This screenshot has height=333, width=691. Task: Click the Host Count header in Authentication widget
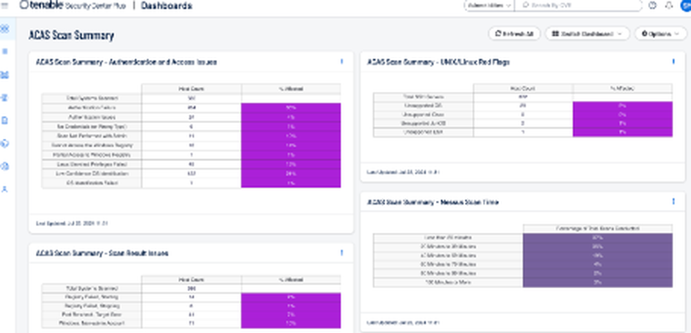pyautogui.click(x=191, y=89)
